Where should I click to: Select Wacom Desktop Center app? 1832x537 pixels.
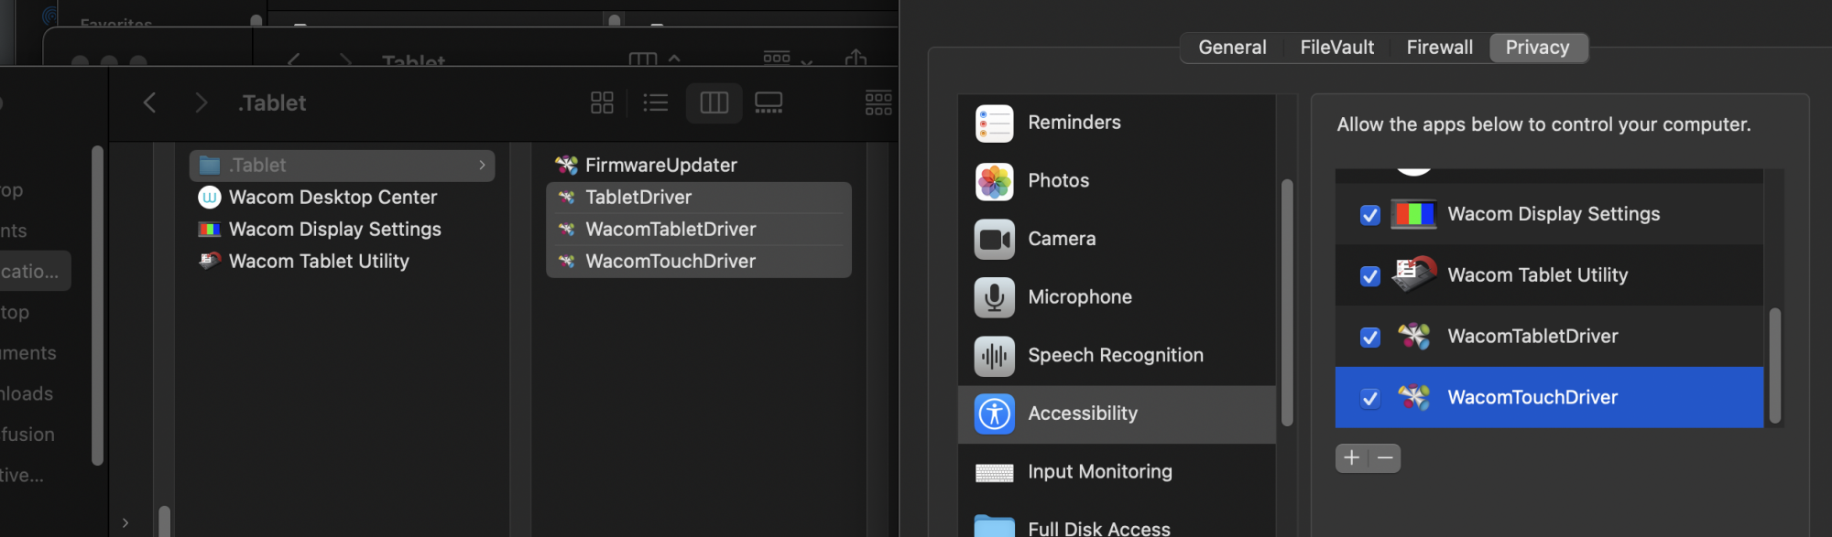[x=319, y=198]
